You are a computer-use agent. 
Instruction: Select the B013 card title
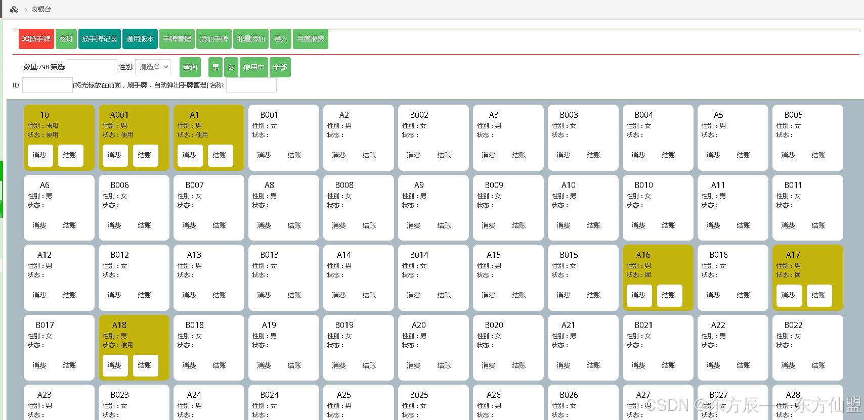[x=270, y=255]
